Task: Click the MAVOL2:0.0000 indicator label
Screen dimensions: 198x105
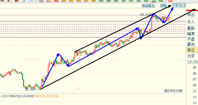Action: 47,96
